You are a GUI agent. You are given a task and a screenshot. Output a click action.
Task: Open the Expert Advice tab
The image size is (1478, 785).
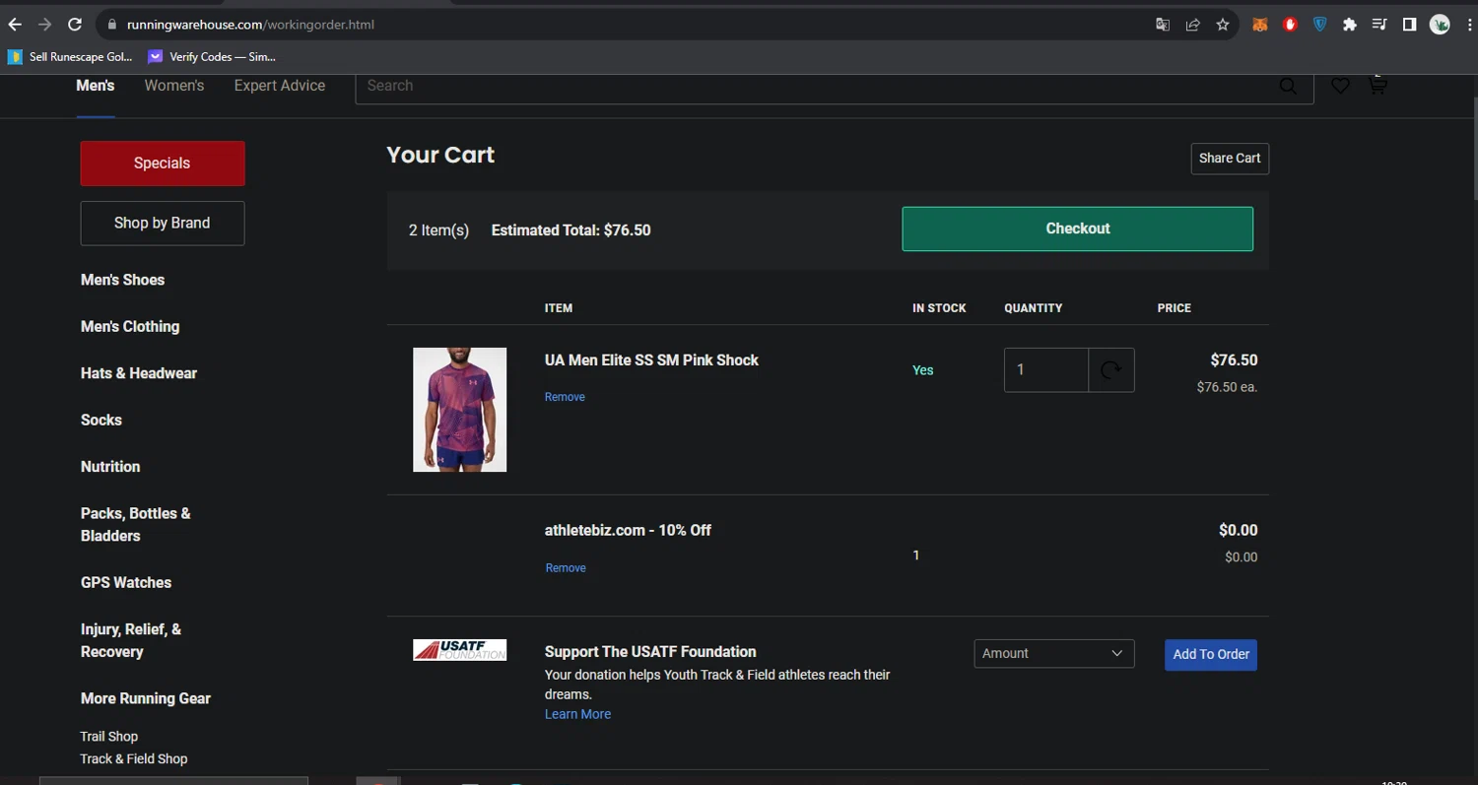coord(280,86)
